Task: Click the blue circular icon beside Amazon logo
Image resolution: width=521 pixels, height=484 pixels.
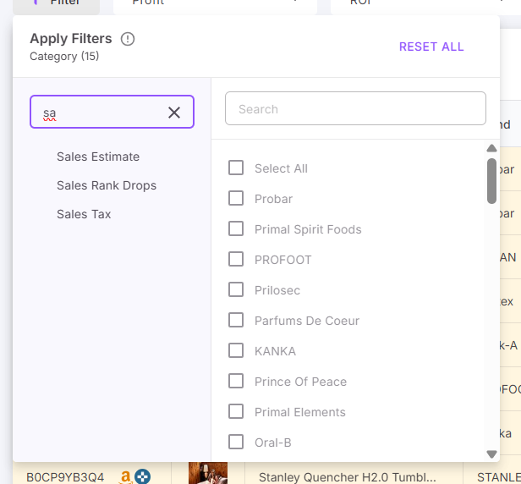Action: pyautogui.click(x=142, y=476)
